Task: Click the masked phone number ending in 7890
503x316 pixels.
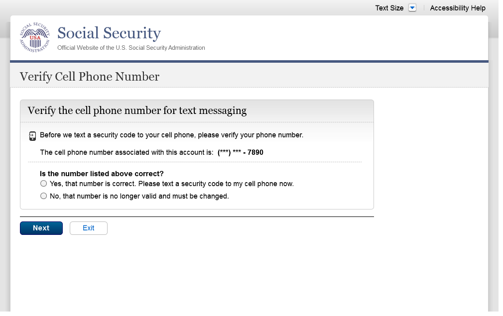Action: click(x=241, y=152)
